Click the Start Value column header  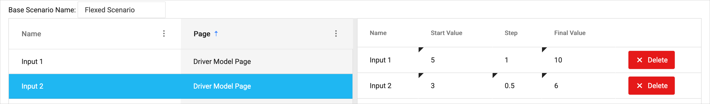[446, 33]
